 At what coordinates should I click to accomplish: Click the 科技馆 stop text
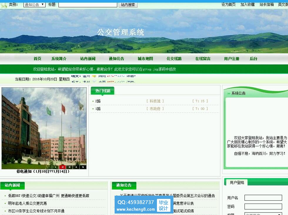pyautogui.click(x=155, y=101)
